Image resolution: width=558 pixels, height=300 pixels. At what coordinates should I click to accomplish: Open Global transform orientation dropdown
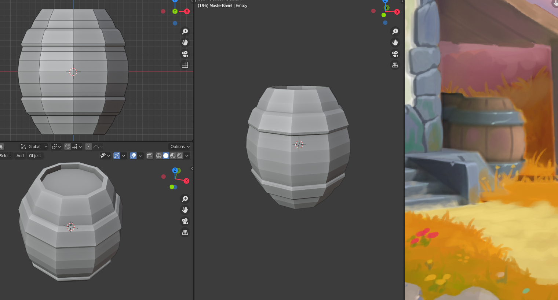coord(34,147)
